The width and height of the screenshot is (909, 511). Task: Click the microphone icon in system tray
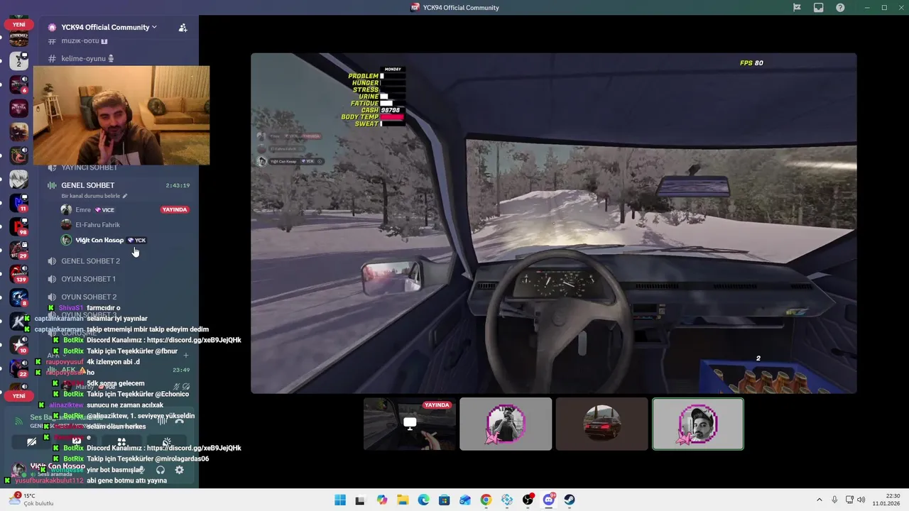pos(834,500)
